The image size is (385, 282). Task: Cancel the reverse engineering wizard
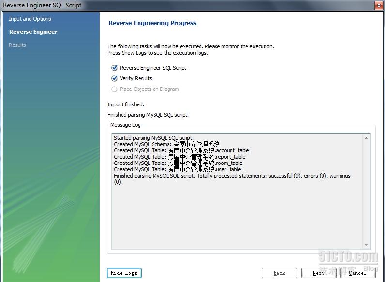358,273
